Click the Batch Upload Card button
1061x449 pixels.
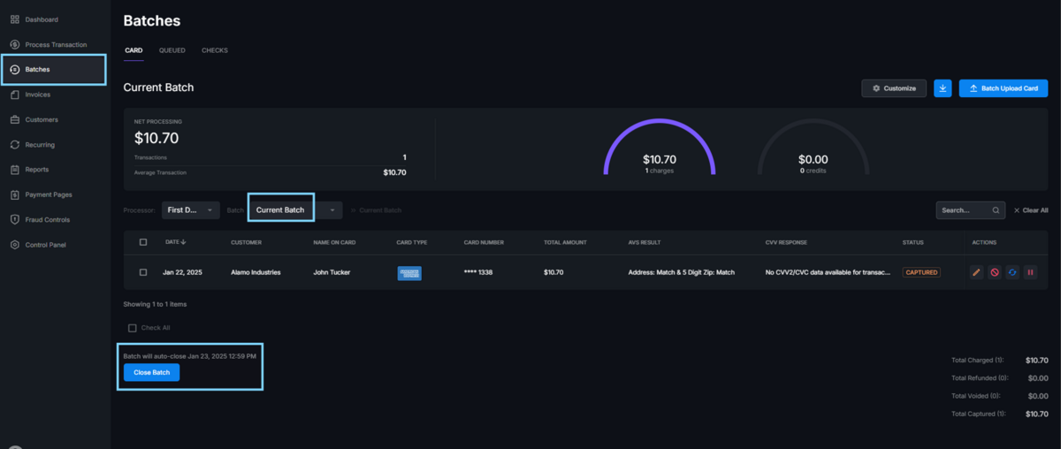coord(1003,88)
